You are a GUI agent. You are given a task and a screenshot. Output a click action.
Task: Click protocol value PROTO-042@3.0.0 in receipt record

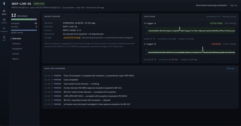click(x=72, y=30)
